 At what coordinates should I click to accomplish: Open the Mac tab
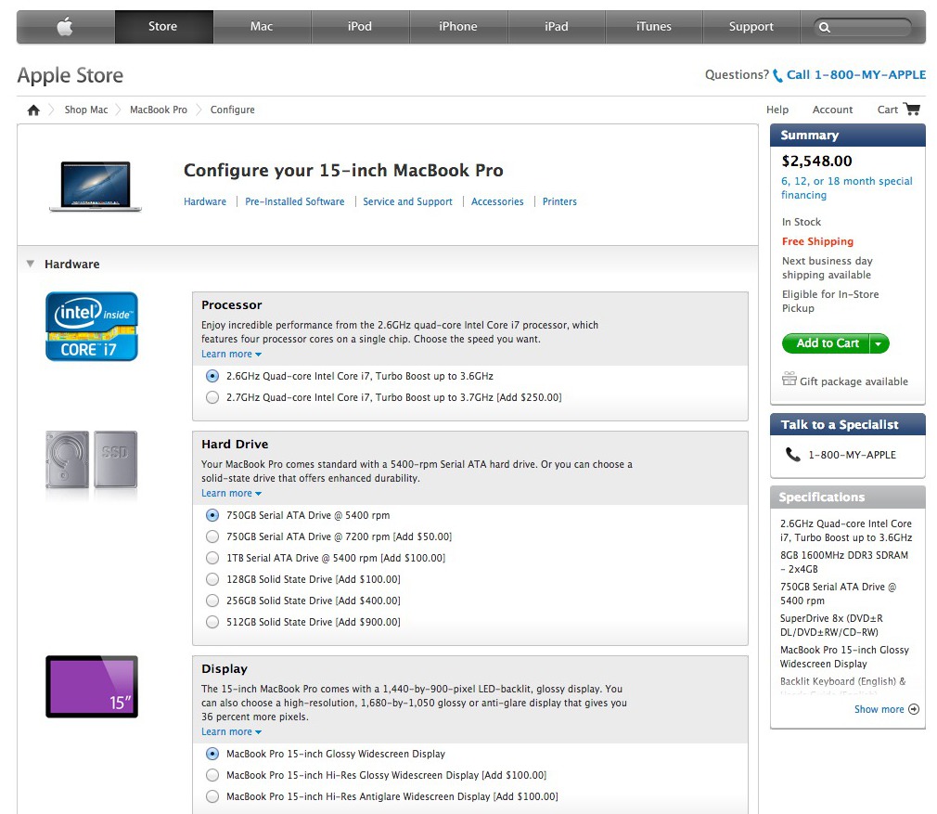pyautogui.click(x=262, y=26)
